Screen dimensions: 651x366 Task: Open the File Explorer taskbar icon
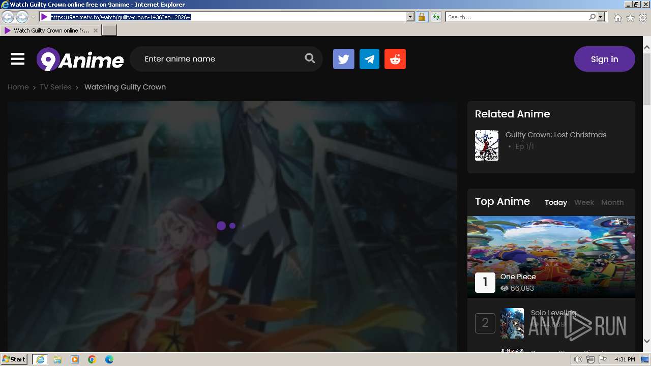coord(57,359)
